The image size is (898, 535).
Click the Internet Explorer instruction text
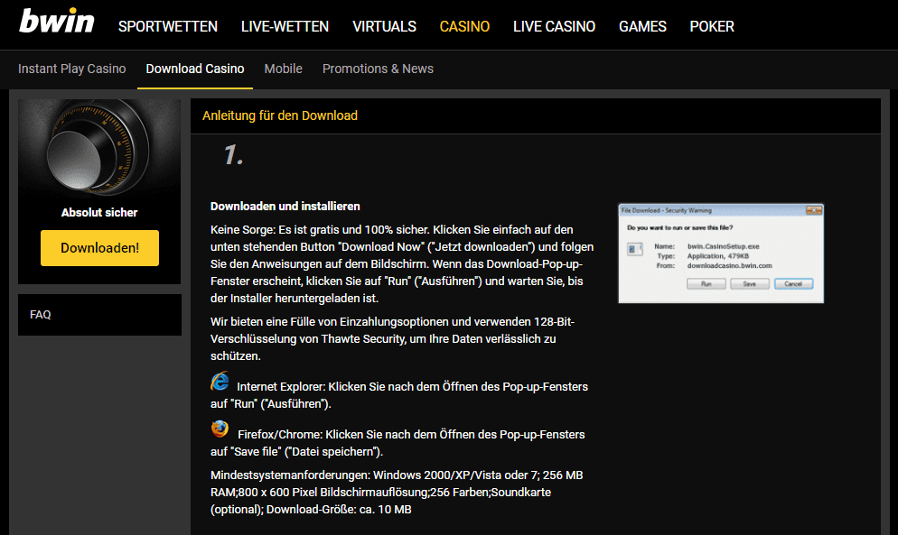click(399, 395)
